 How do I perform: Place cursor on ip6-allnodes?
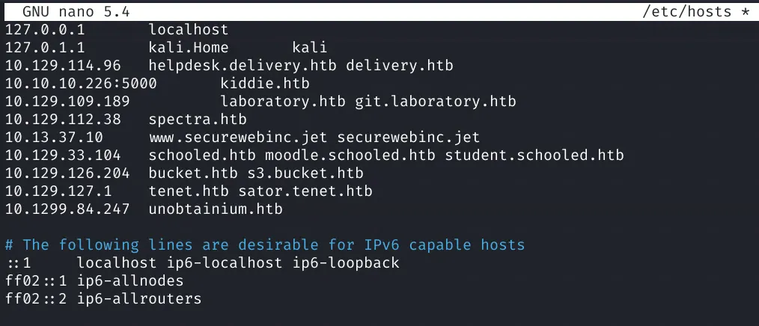pyautogui.click(x=130, y=281)
